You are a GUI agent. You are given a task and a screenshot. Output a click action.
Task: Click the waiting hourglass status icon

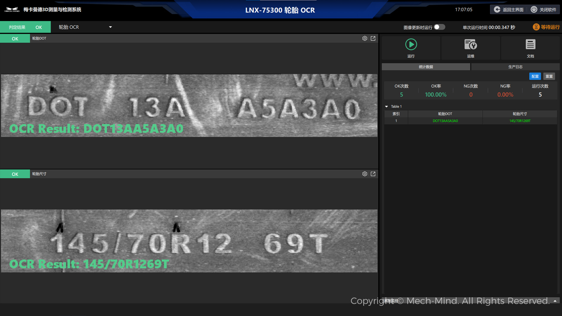(536, 27)
